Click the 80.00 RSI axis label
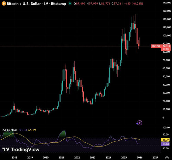This screenshot has height=160, width=172. 166,134
